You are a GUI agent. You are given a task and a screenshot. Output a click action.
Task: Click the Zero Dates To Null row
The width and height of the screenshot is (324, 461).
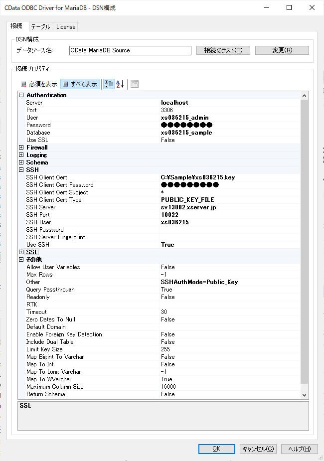pyautogui.click(x=159, y=319)
